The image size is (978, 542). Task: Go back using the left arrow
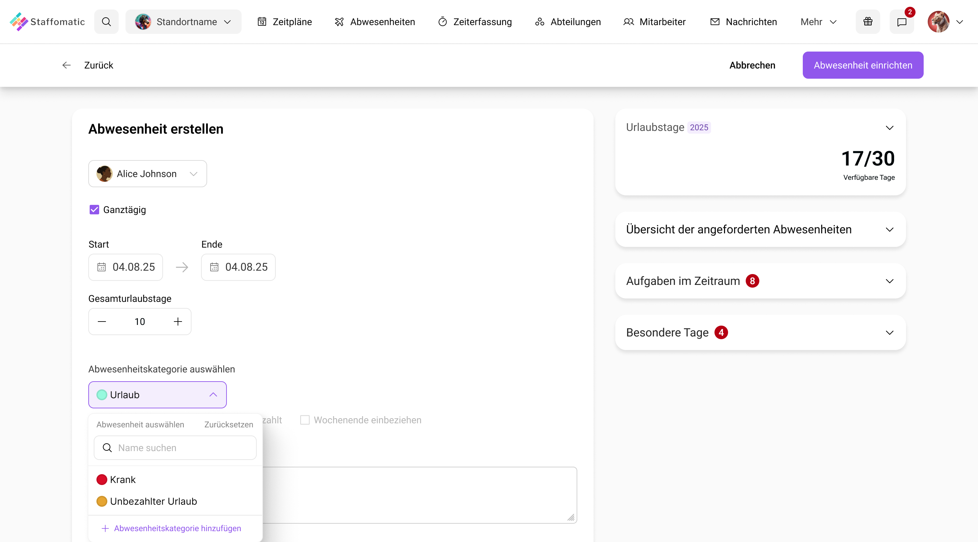67,65
